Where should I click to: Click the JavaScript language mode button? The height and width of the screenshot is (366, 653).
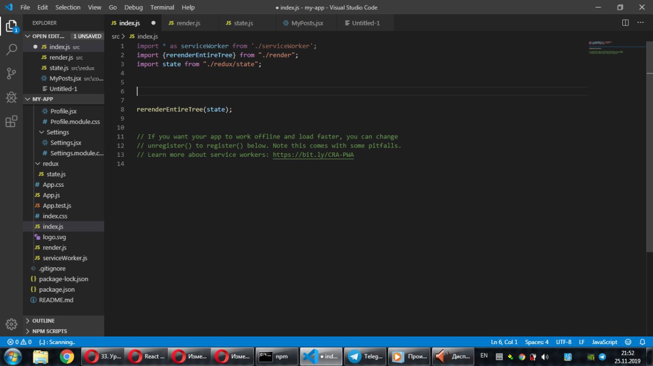coord(605,342)
